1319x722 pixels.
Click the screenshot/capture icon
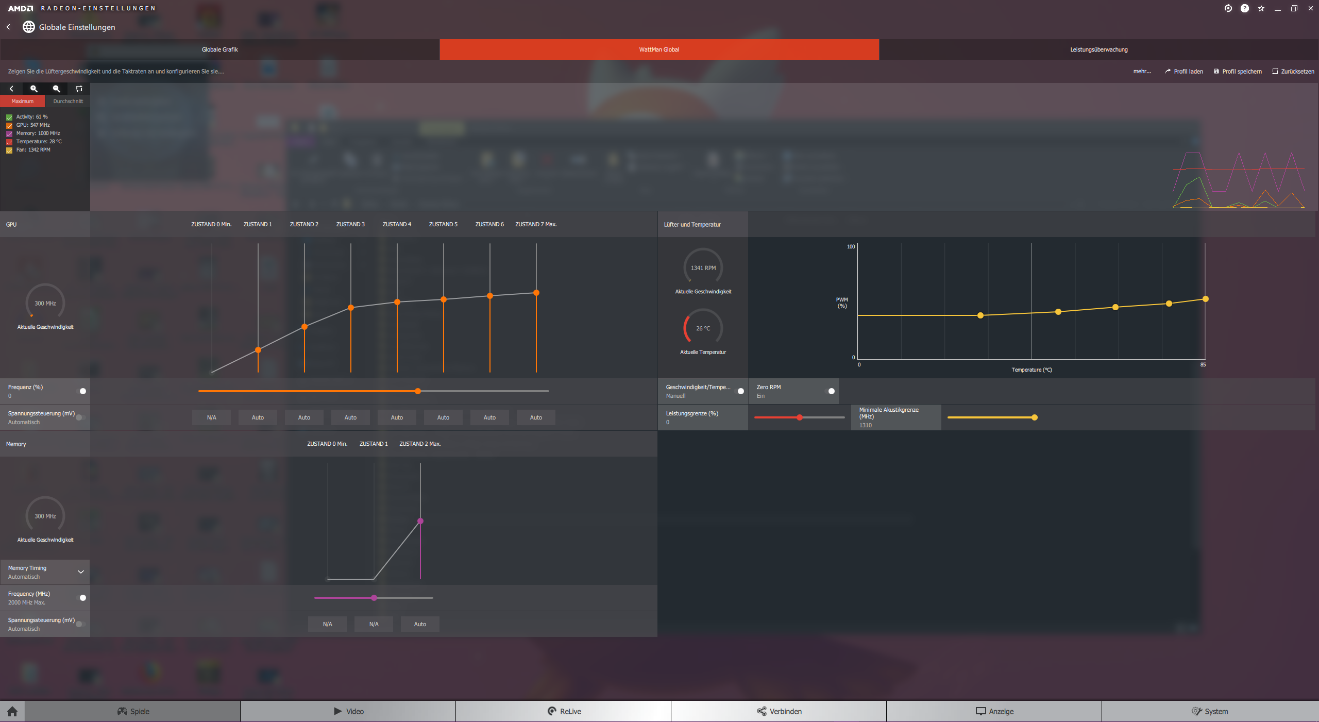tap(78, 88)
